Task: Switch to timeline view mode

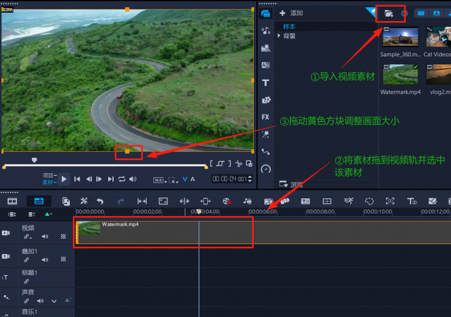Action: [39, 201]
